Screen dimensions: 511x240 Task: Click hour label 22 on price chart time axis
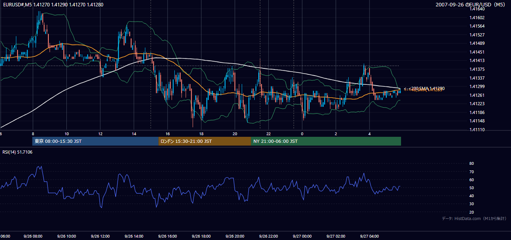pos(268,134)
